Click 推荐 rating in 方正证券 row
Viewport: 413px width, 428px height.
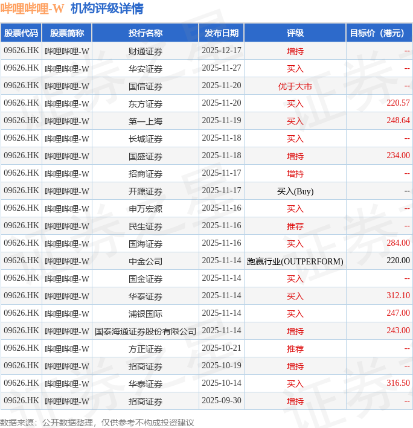click(295, 349)
